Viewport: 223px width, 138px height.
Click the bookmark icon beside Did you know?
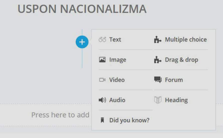pos(102,120)
